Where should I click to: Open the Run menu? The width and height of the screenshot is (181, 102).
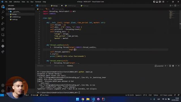[x=32, y=2]
